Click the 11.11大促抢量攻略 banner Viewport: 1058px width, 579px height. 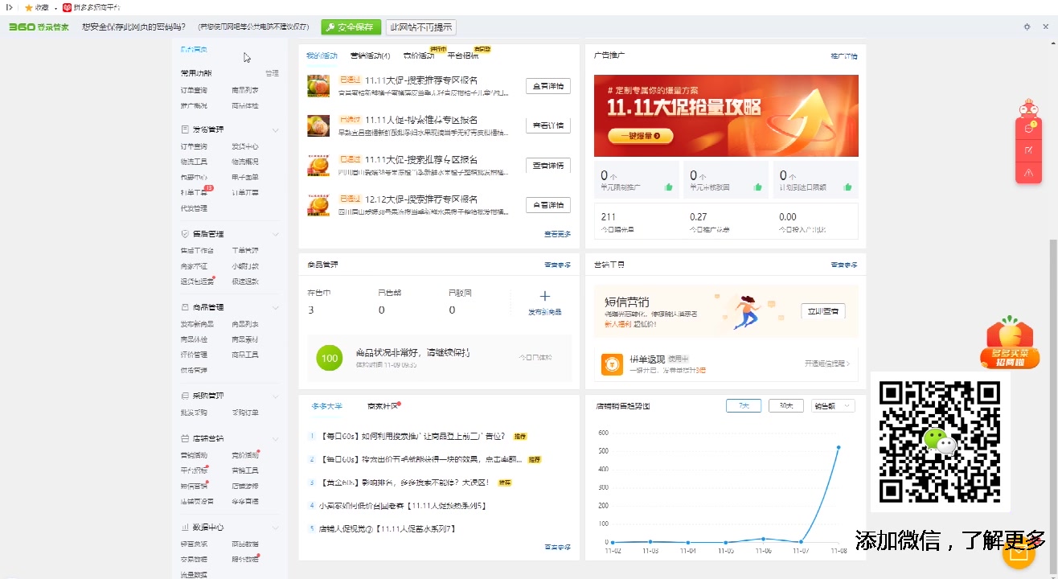(726, 116)
